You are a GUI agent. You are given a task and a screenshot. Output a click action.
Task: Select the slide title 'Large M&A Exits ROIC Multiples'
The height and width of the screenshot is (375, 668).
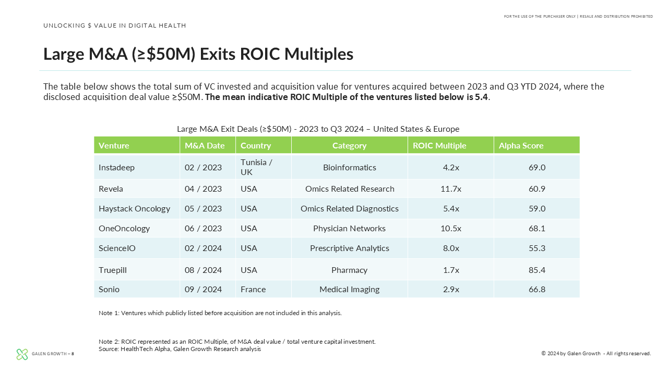coord(198,54)
